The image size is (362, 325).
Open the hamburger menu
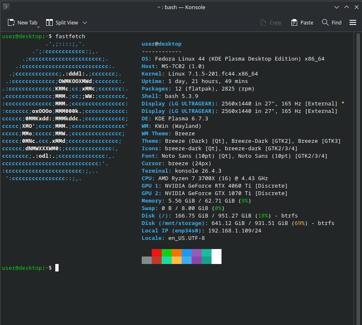[x=353, y=22]
